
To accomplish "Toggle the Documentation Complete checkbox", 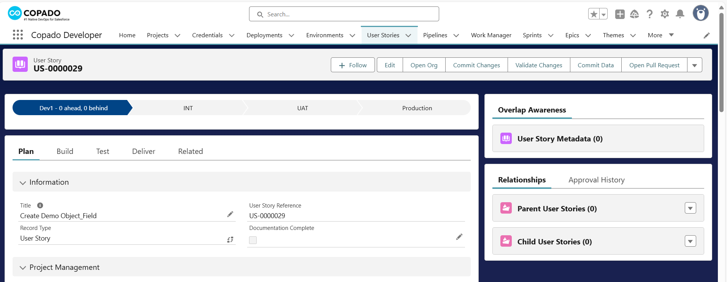I will click(253, 240).
